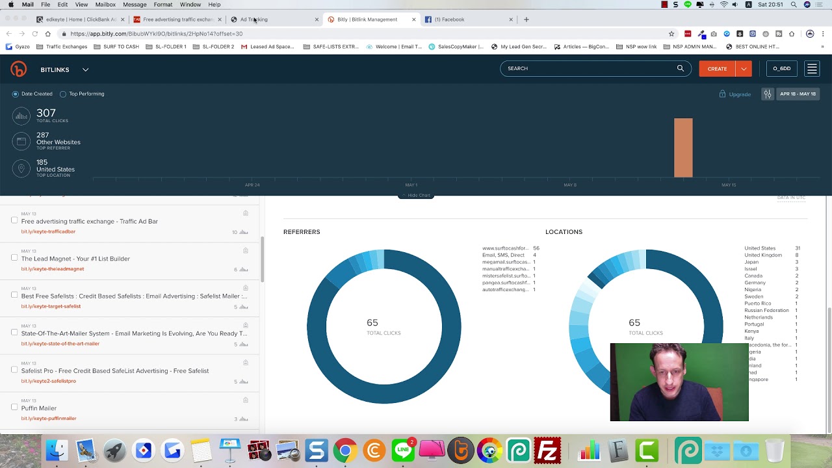The width and height of the screenshot is (832, 468).
Task: Open the SURF TO CASH bookmark folder
Action: [x=116, y=47]
